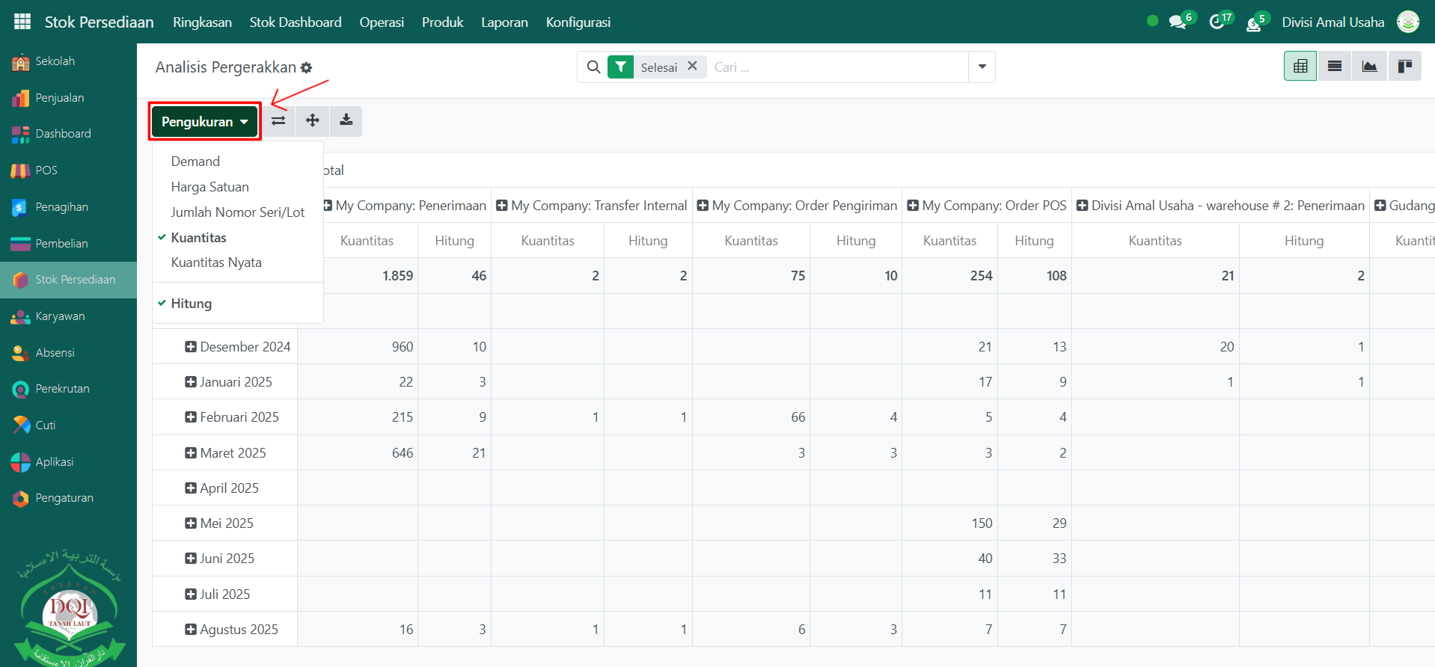
Task: Switch to the graph view icon
Action: click(1369, 67)
